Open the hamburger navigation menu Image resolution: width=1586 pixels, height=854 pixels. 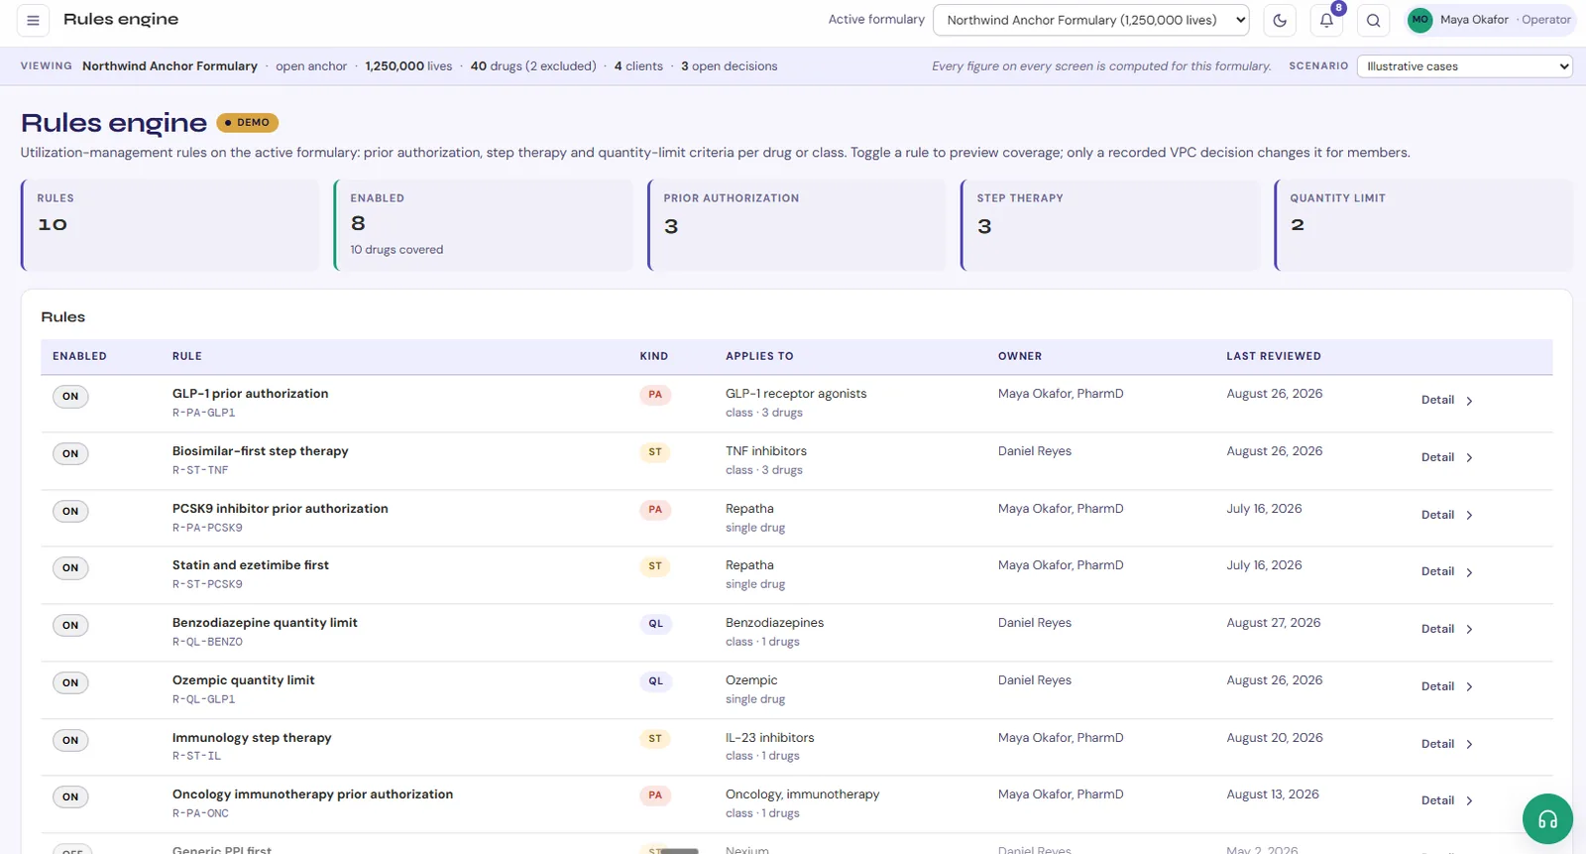33,20
